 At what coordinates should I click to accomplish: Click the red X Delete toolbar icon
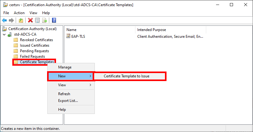tap(30, 20)
